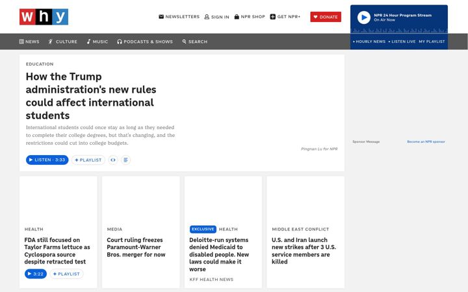Image resolution: width=468 pixels, height=292 pixels.
Task: Click the red Donate button
Action: click(x=326, y=17)
